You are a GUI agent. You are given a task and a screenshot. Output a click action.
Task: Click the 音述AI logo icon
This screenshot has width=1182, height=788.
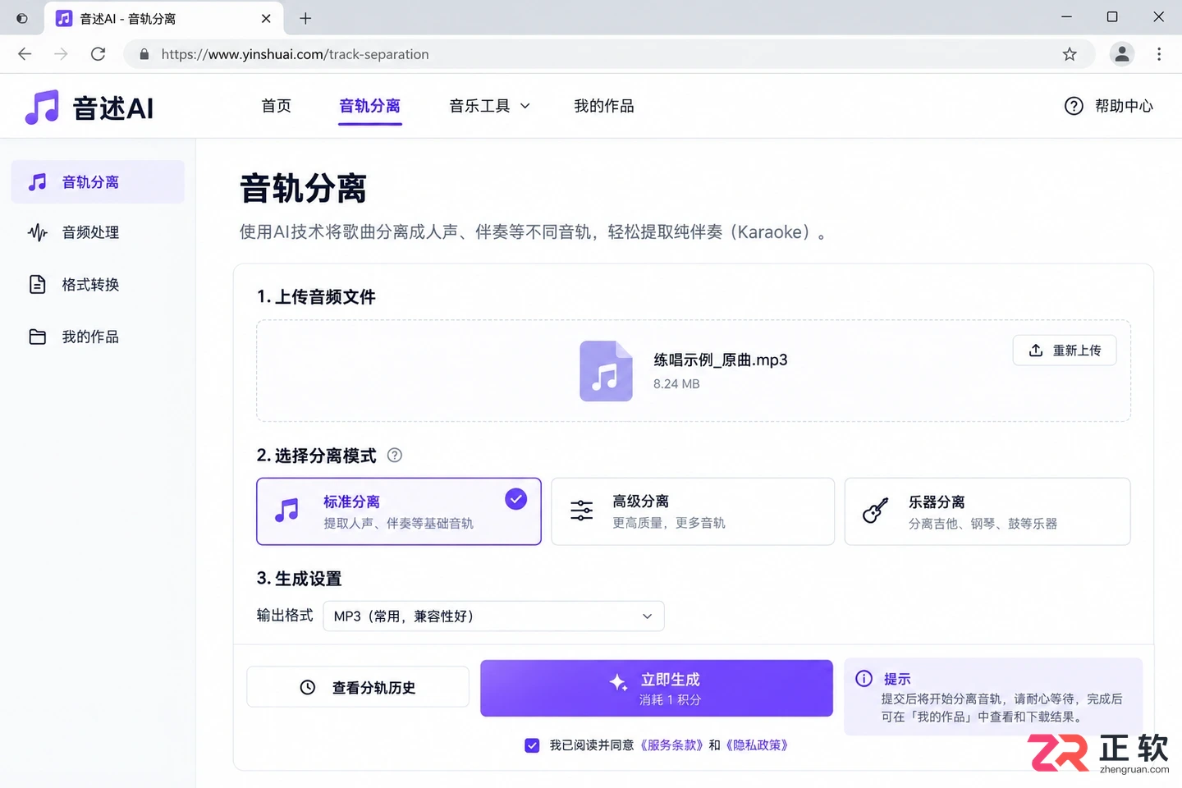42,107
